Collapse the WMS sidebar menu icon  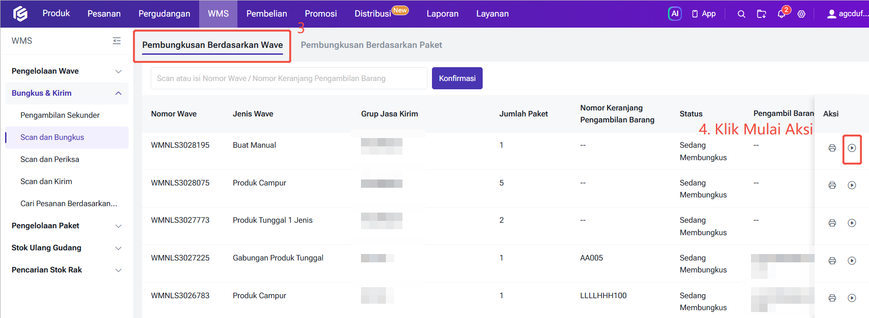117,41
